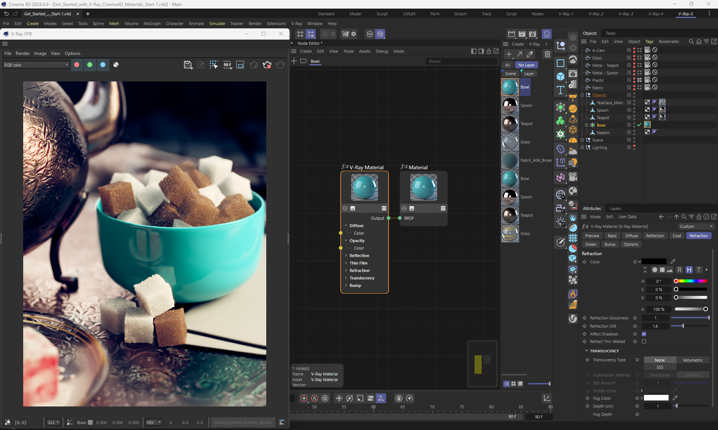Click the No Layer filter button
This screenshot has height=430, width=718.
click(526, 65)
